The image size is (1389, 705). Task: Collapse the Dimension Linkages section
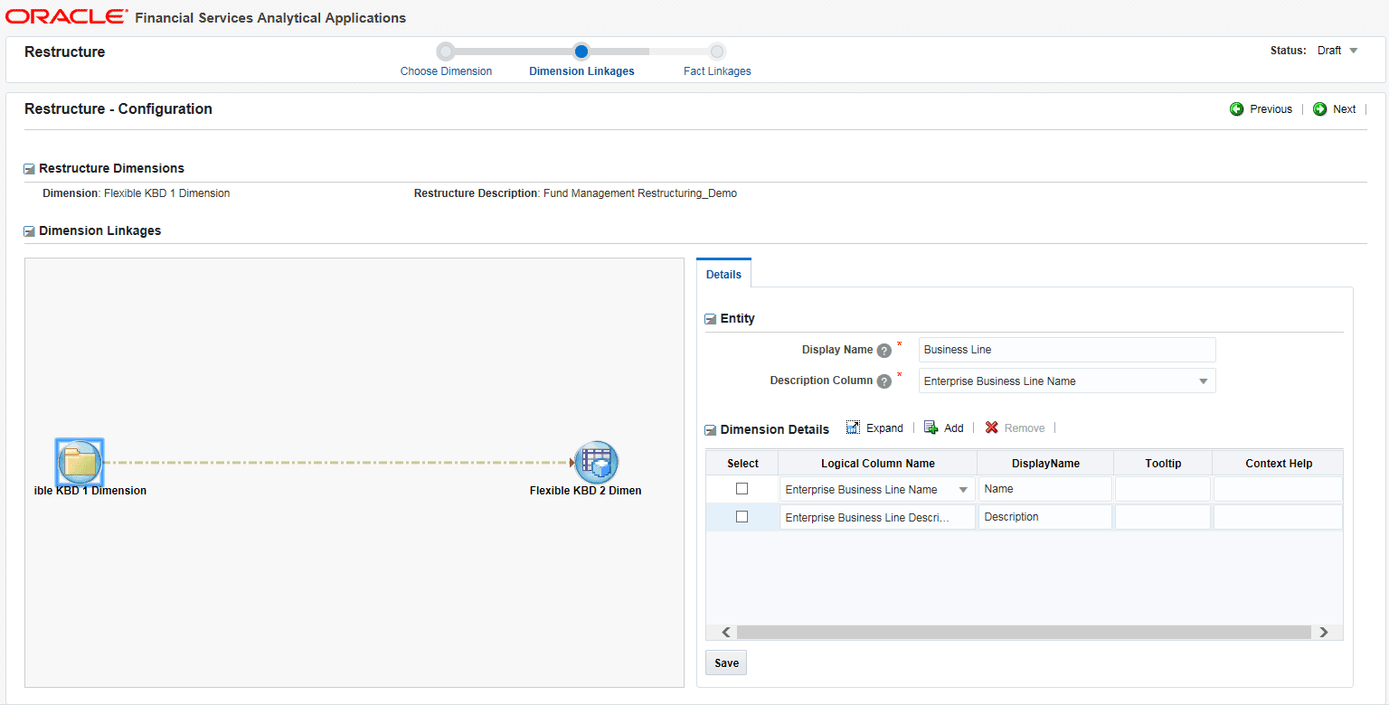30,231
